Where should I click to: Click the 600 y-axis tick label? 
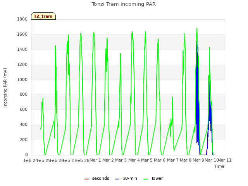(x=24, y=109)
